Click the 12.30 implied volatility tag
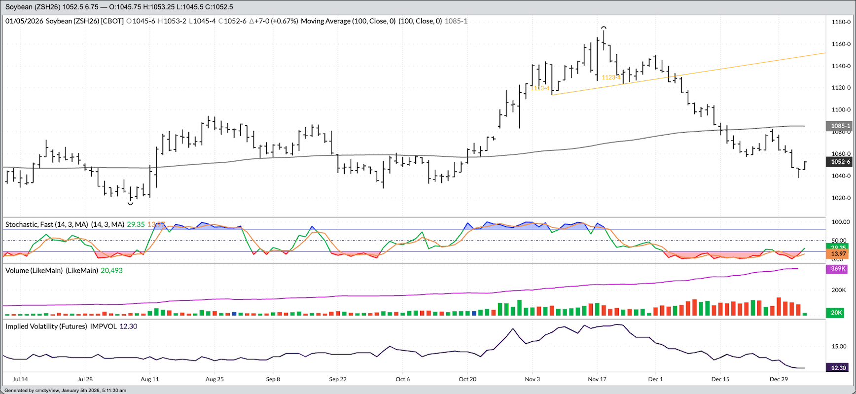 point(838,368)
